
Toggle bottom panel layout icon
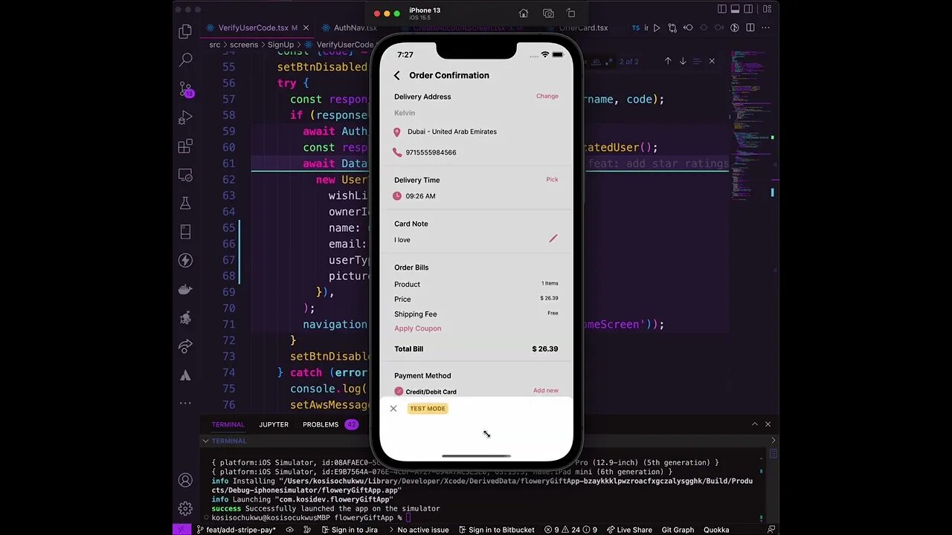click(736, 9)
